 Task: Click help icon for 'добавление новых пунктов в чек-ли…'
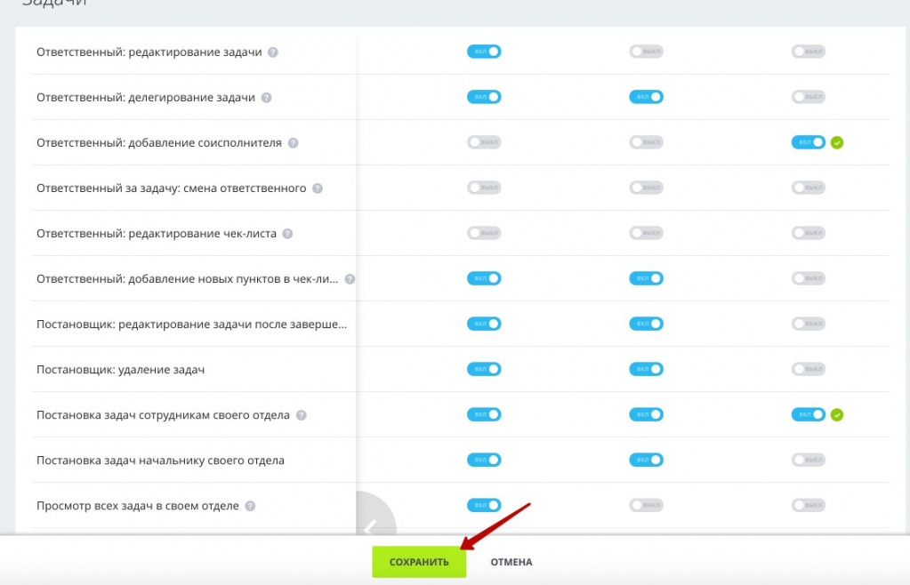[350, 279]
